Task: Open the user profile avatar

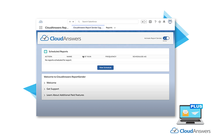Action: click(170, 21)
